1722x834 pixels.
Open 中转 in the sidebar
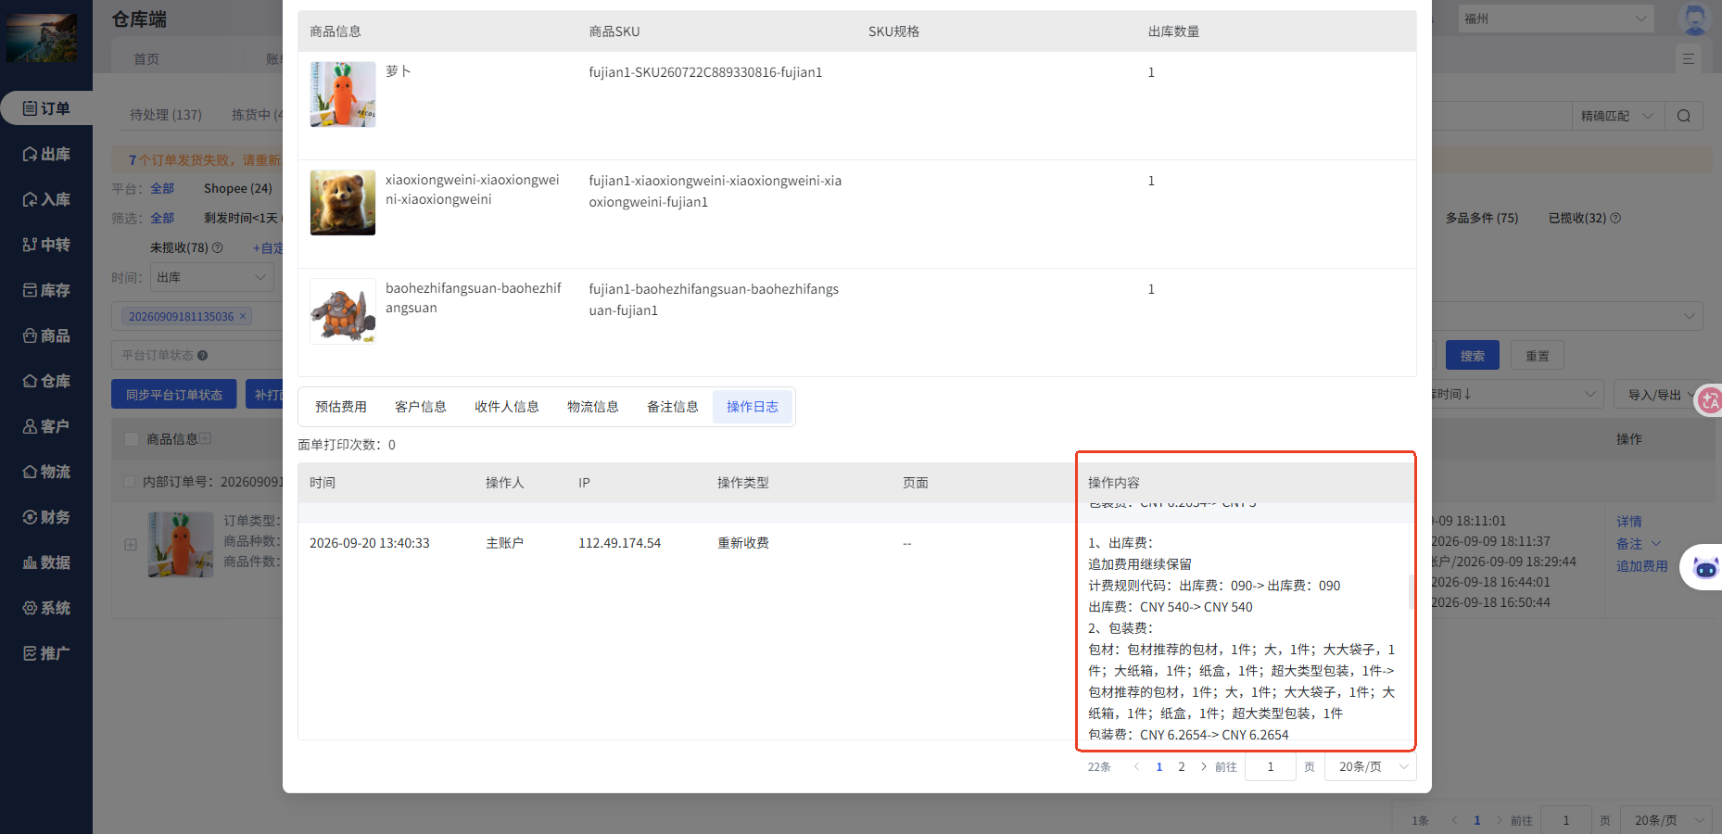pos(46,245)
